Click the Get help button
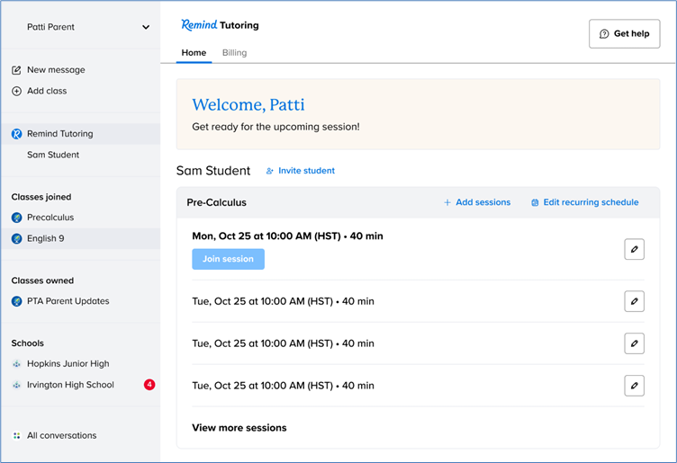The width and height of the screenshot is (677, 463). (624, 33)
